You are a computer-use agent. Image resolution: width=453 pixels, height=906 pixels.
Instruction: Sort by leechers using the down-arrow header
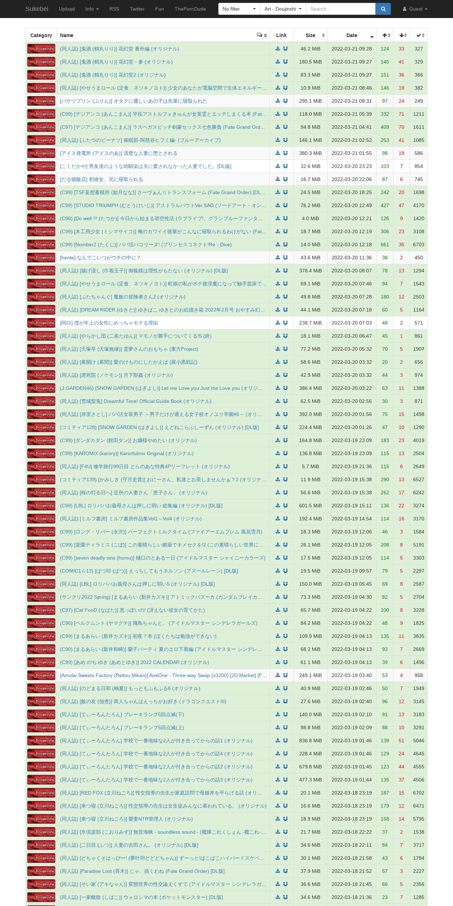click(401, 35)
